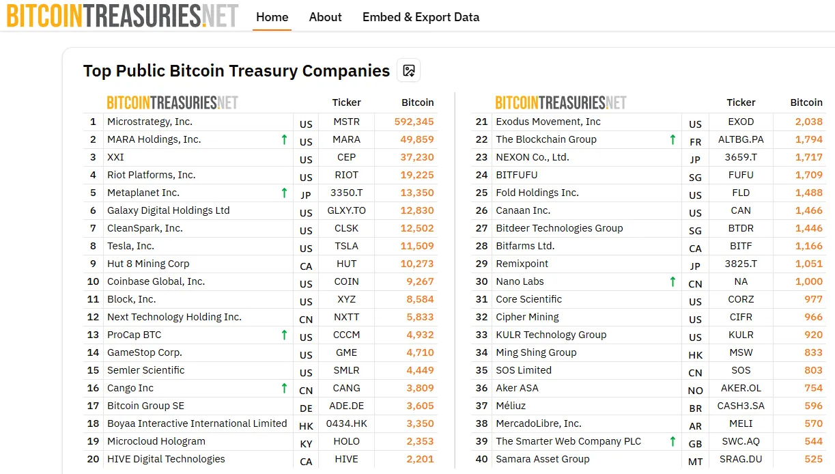The width and height of the screenshot is (835, 474).
Task: Click the JP country code for Metaplanet
Action: (x=306, y=195)
